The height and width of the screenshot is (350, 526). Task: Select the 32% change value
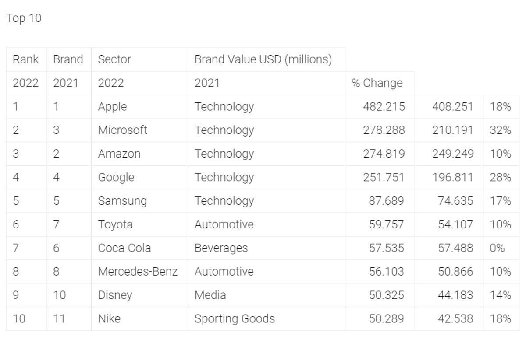[x=500, y=130]
